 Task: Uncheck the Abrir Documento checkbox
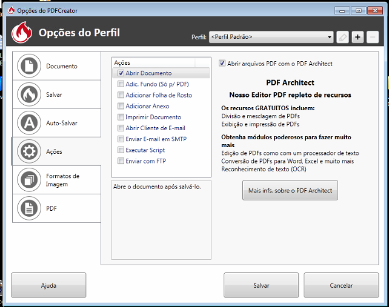click(x=121, y=73)
